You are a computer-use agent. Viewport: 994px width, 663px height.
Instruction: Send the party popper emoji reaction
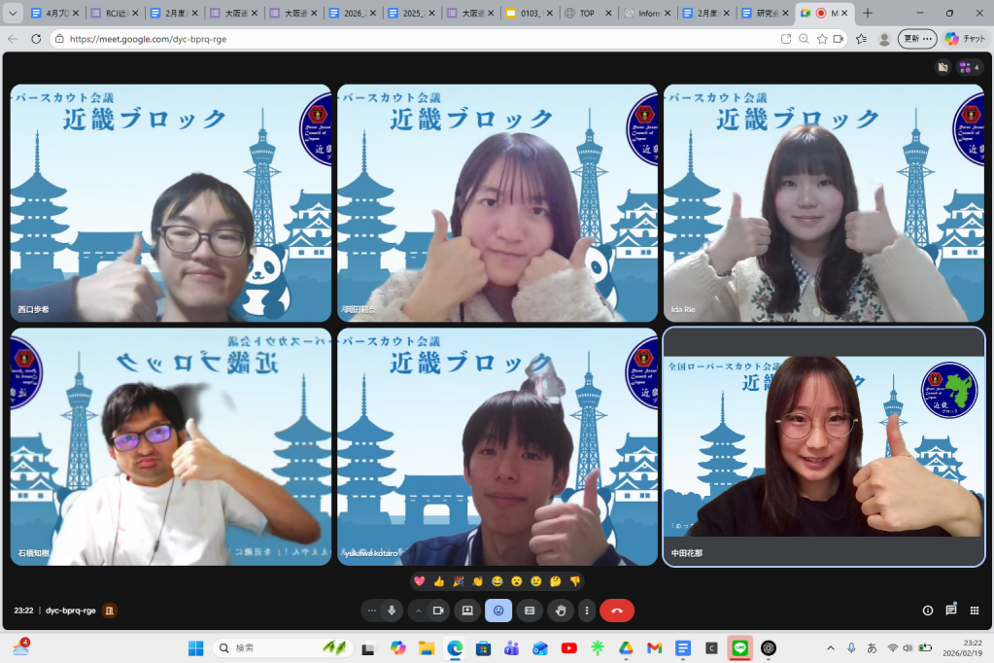click(x=458, y=581)
